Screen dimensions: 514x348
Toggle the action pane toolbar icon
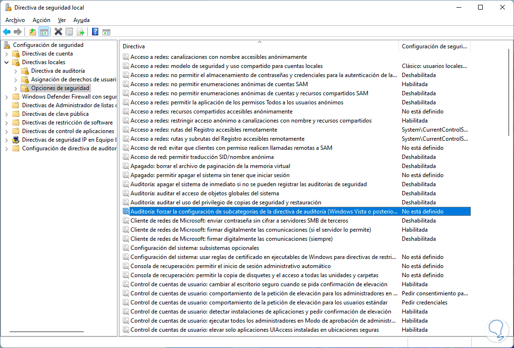click(x=106, y=32)
